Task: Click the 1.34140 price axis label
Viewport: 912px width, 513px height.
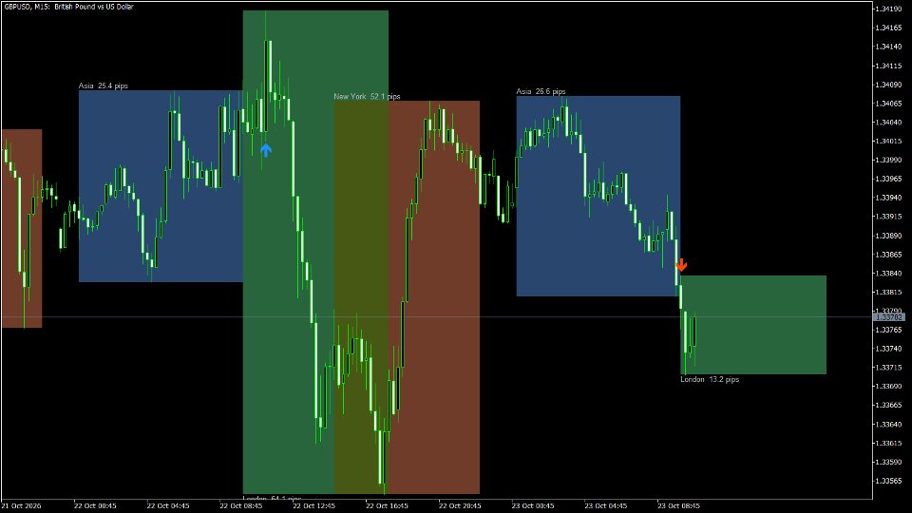Action: tap(889, 47)
